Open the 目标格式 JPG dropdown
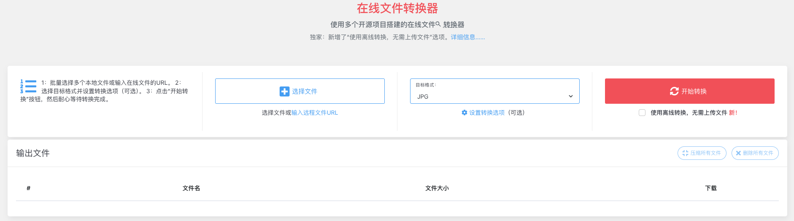Screen dimensions: 794x221 click(494, 91)
